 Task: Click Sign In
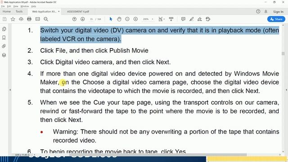[x=278, y=12]
